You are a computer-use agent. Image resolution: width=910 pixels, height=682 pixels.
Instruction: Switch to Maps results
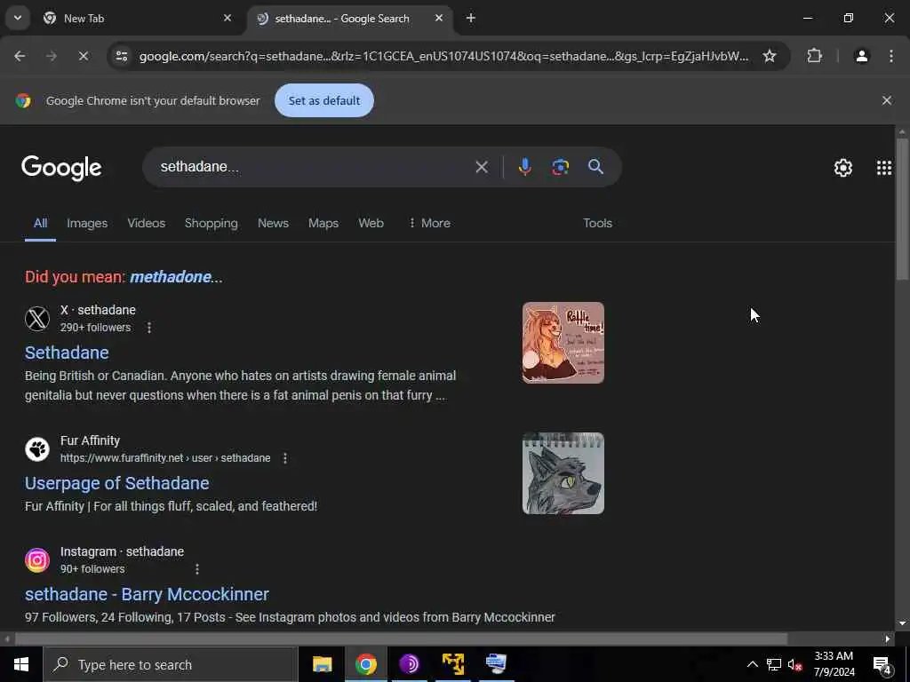click(x=323, y=223)
